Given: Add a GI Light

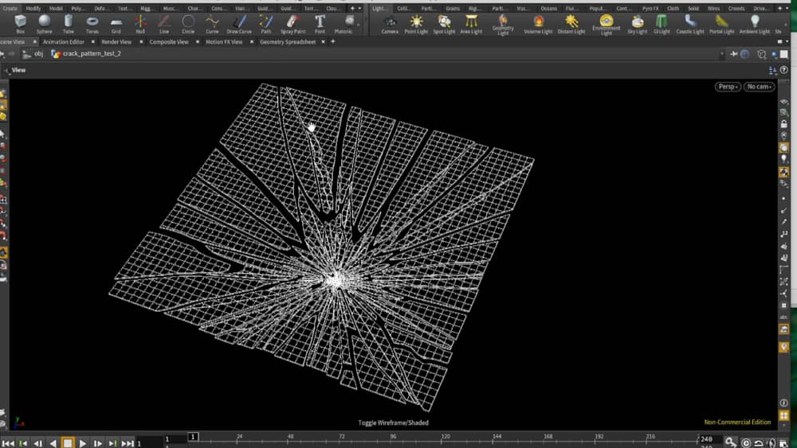Looking at the screenshot, I should point(662,24).
